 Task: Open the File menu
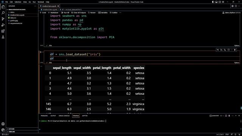coord(6,2)
